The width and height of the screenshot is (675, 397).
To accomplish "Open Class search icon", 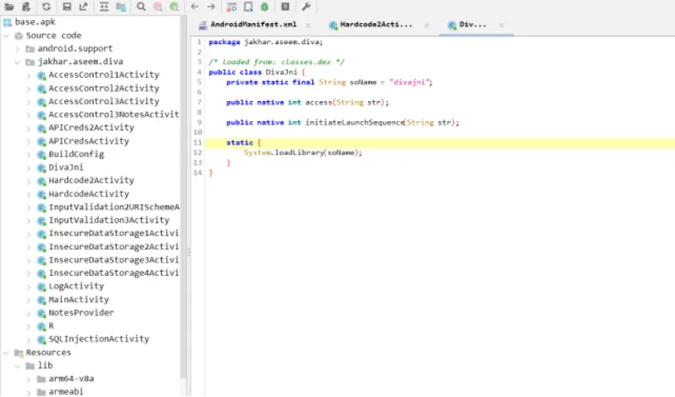I will point(158,7).
